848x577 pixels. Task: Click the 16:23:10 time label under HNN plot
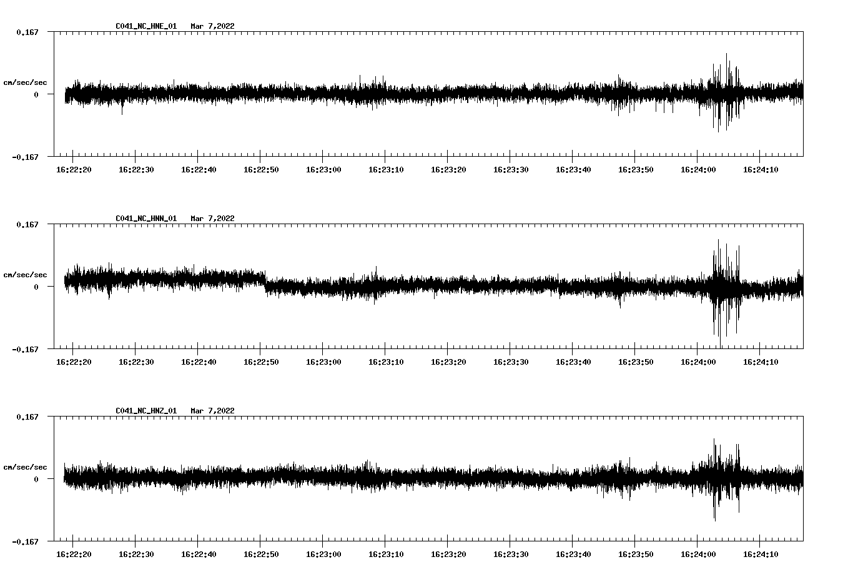[386, 362]
